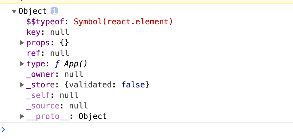Click the Object label at top
The image size is (293, 140).
(x=32, y=11)
